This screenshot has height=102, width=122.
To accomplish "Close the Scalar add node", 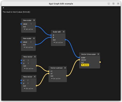I will (64, 32).
